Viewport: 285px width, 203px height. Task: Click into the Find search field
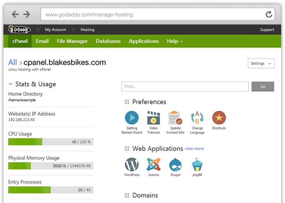point(185,87)
